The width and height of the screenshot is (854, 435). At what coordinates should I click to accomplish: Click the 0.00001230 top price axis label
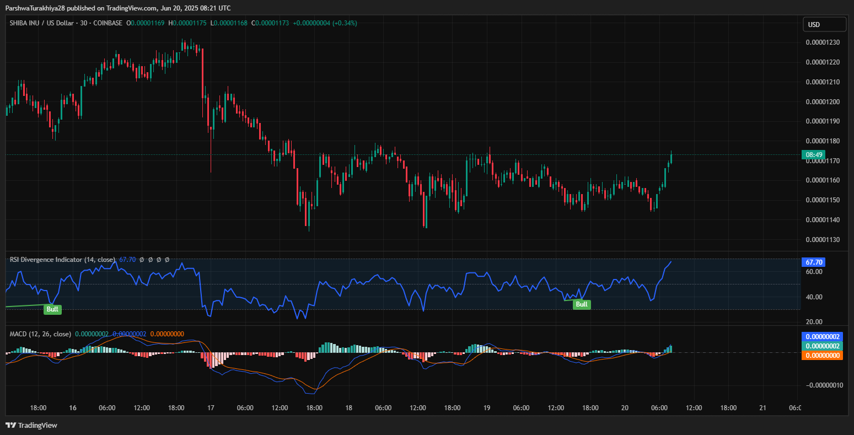[x=822, y=42]
